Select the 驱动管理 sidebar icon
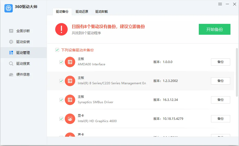Image resolution: width=239 pixels, height=146 pixels. 11,53
